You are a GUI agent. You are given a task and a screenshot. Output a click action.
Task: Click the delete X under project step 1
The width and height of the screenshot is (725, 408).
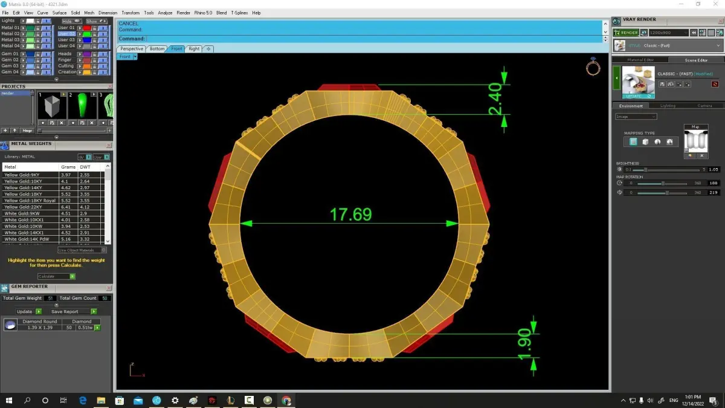[x=62, y=123]
